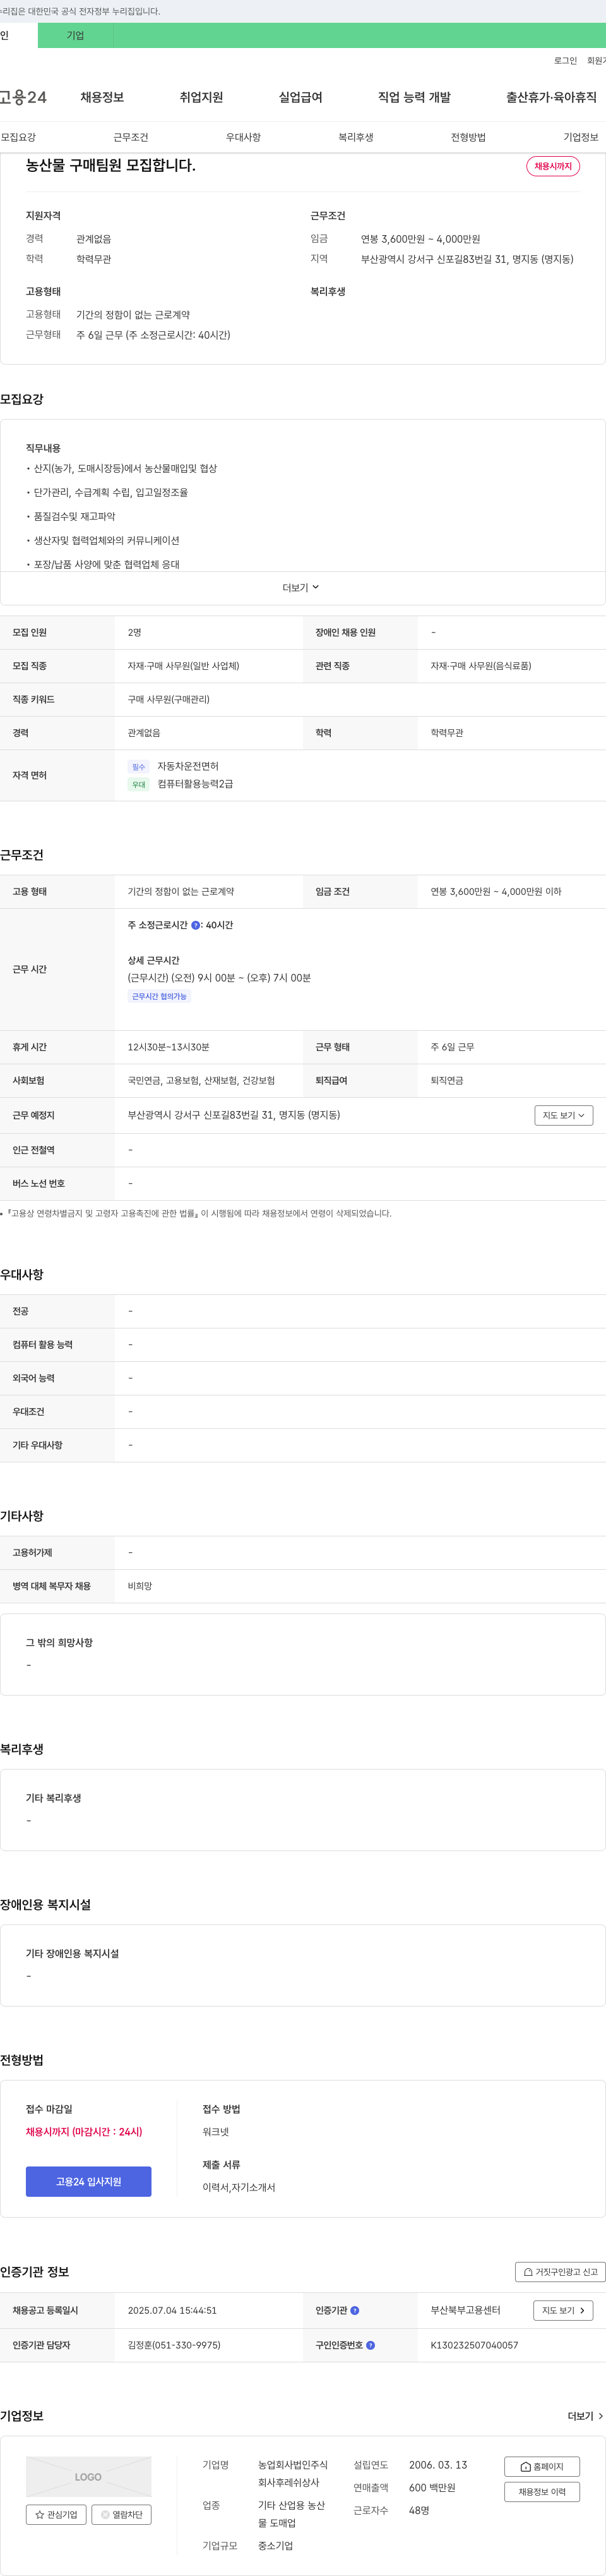Switch to the 기업 tab

[76, 35]
